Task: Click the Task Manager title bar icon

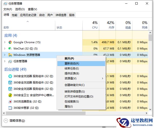Action: point(5,4)
